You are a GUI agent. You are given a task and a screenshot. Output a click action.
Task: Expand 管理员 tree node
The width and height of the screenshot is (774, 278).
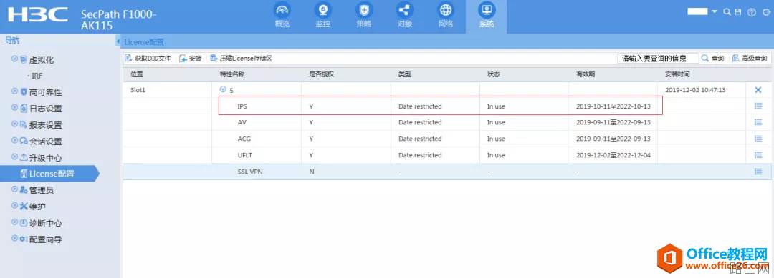click(x=15, y=189)
